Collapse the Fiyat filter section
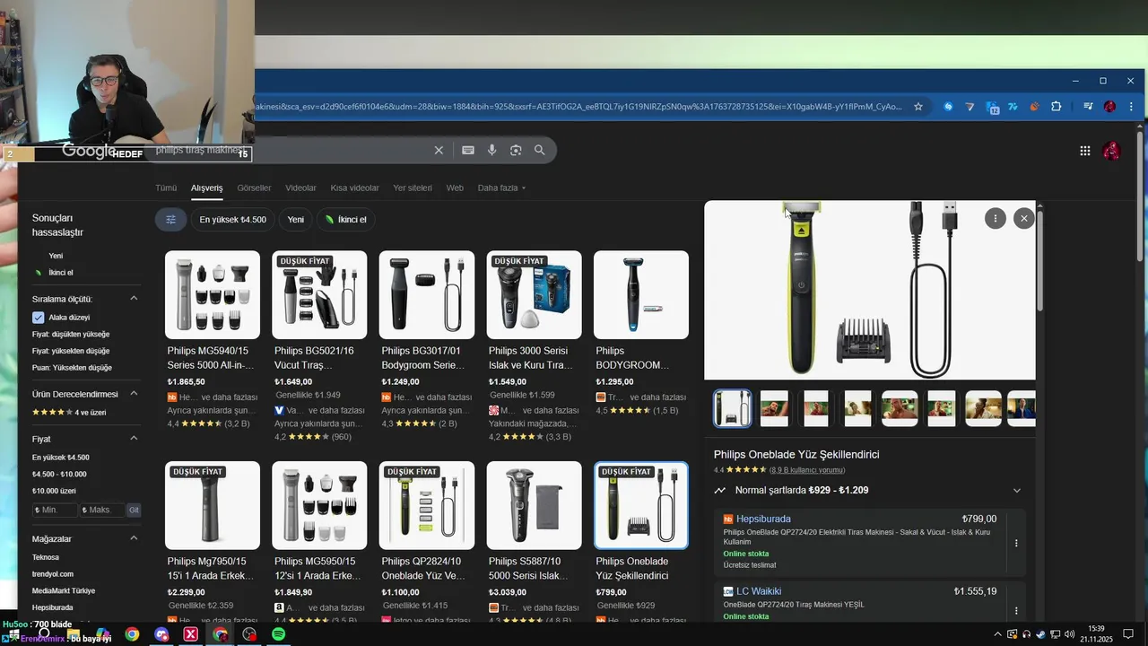 pyautogui.click(x=134, y=439)
